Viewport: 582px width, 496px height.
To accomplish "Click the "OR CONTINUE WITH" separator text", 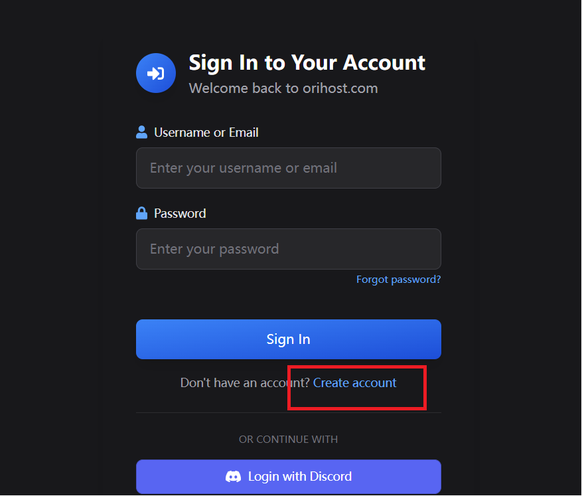I will (289, 439).
